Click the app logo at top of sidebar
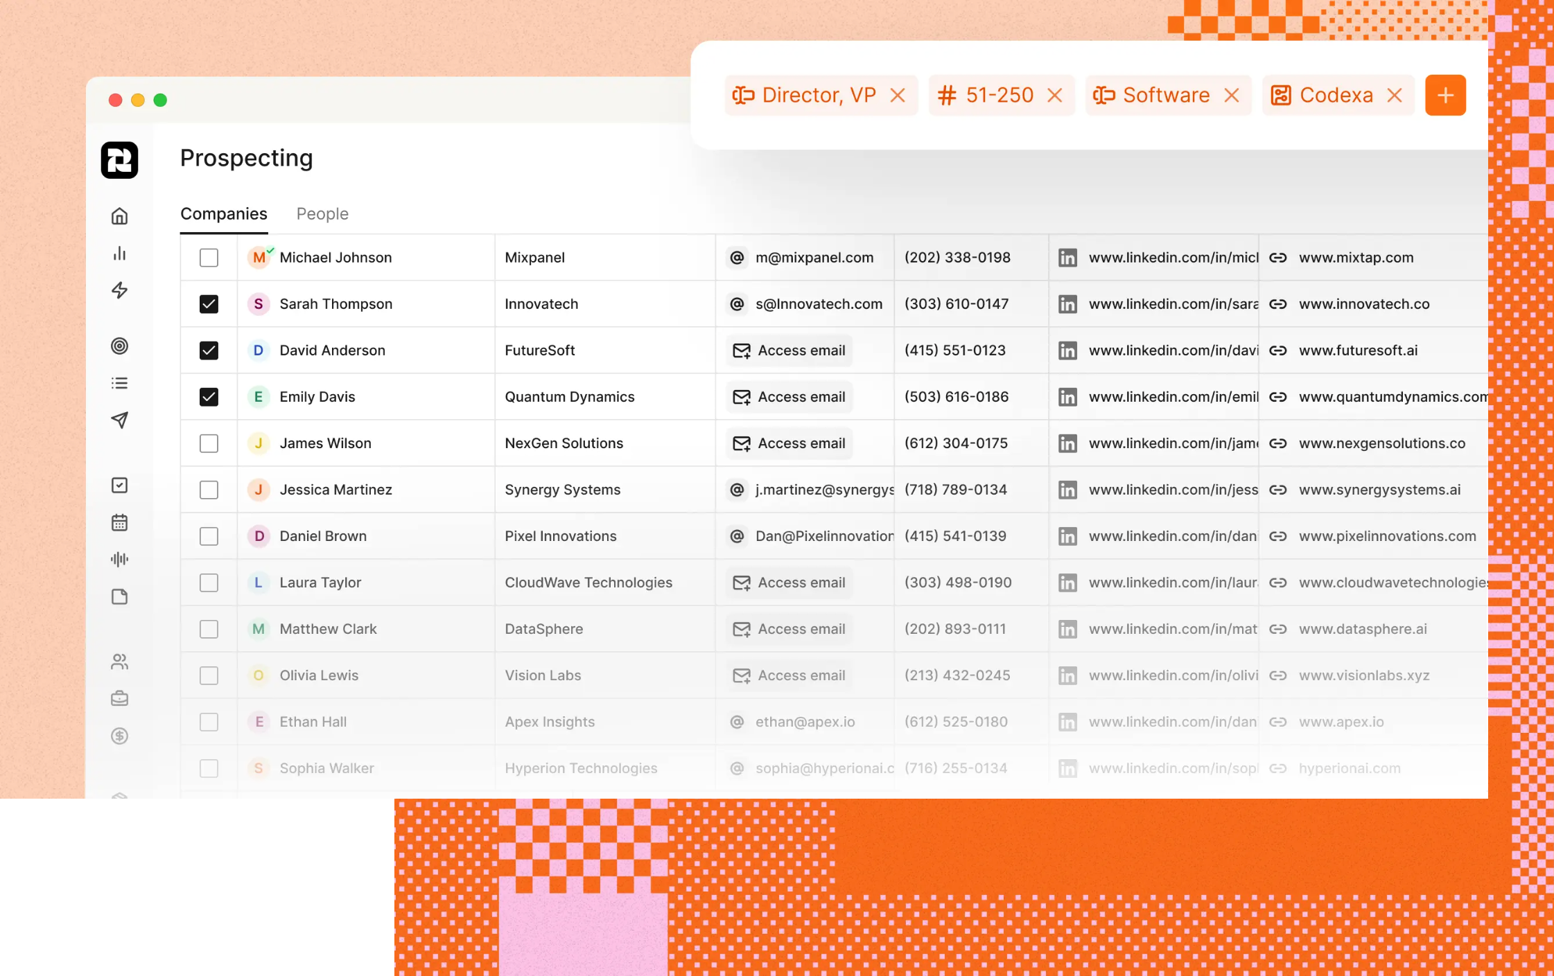 [x=119, y=160]
